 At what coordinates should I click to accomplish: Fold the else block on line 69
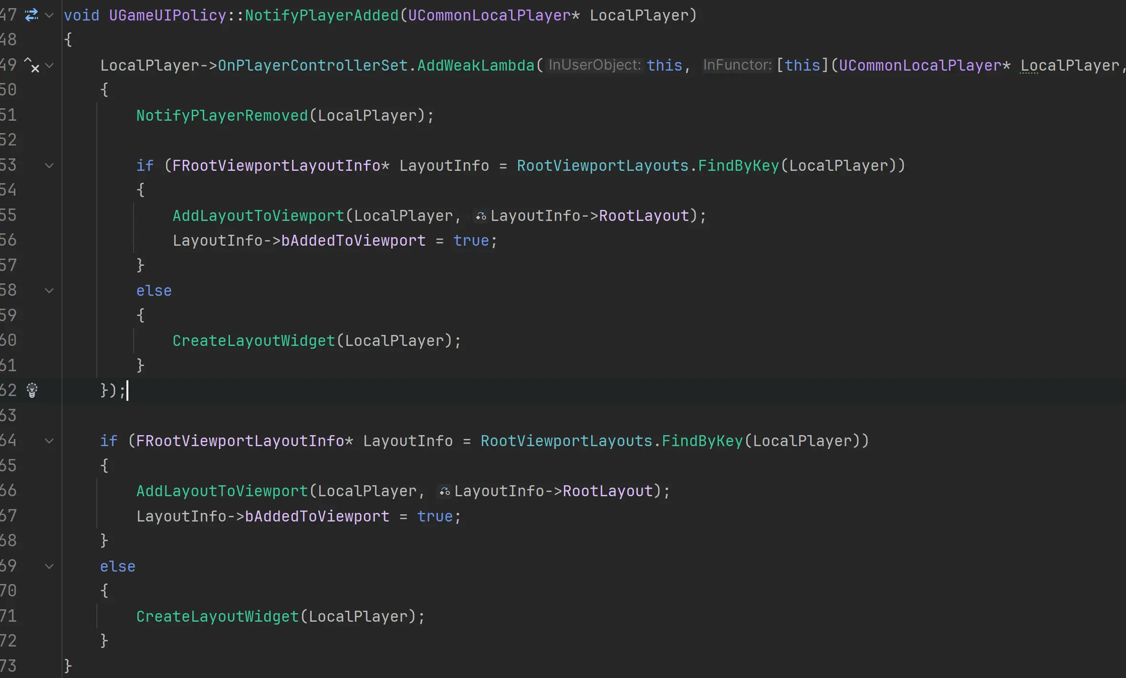(x=49, y=566)
